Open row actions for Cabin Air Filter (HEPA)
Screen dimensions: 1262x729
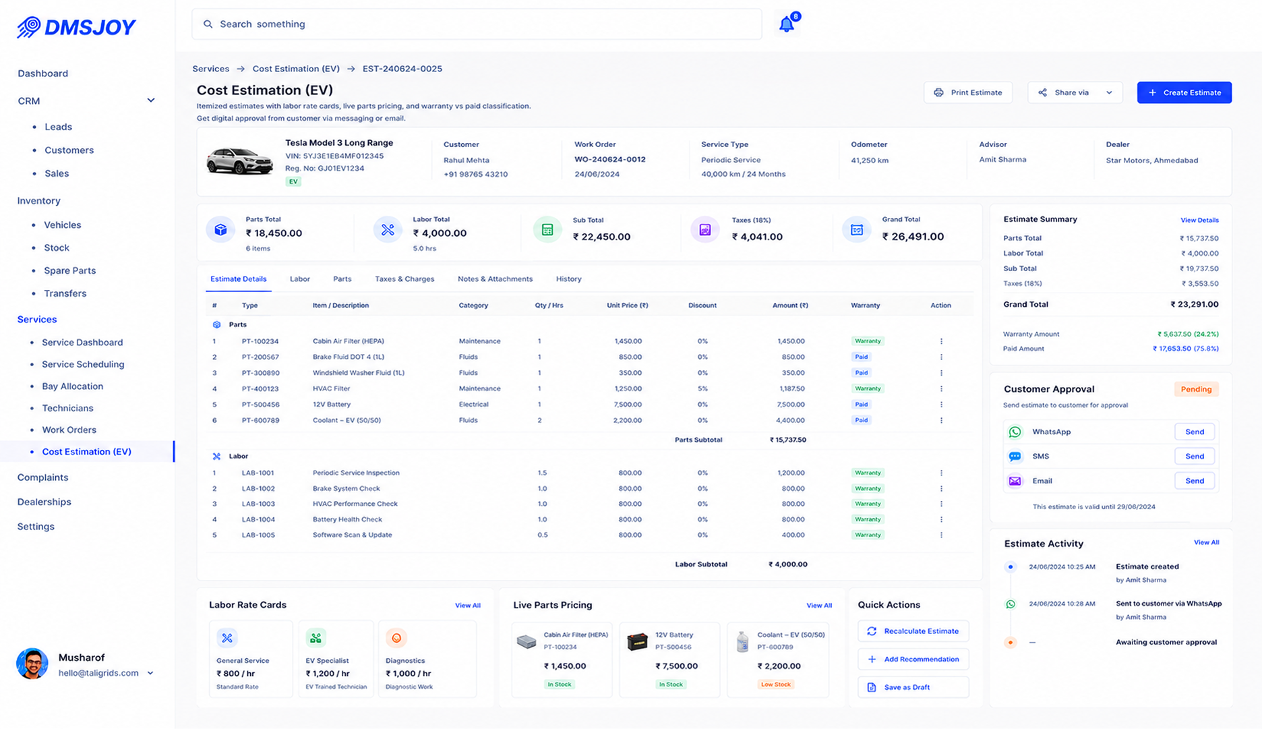pyautogui.click(x=941, y=341)
